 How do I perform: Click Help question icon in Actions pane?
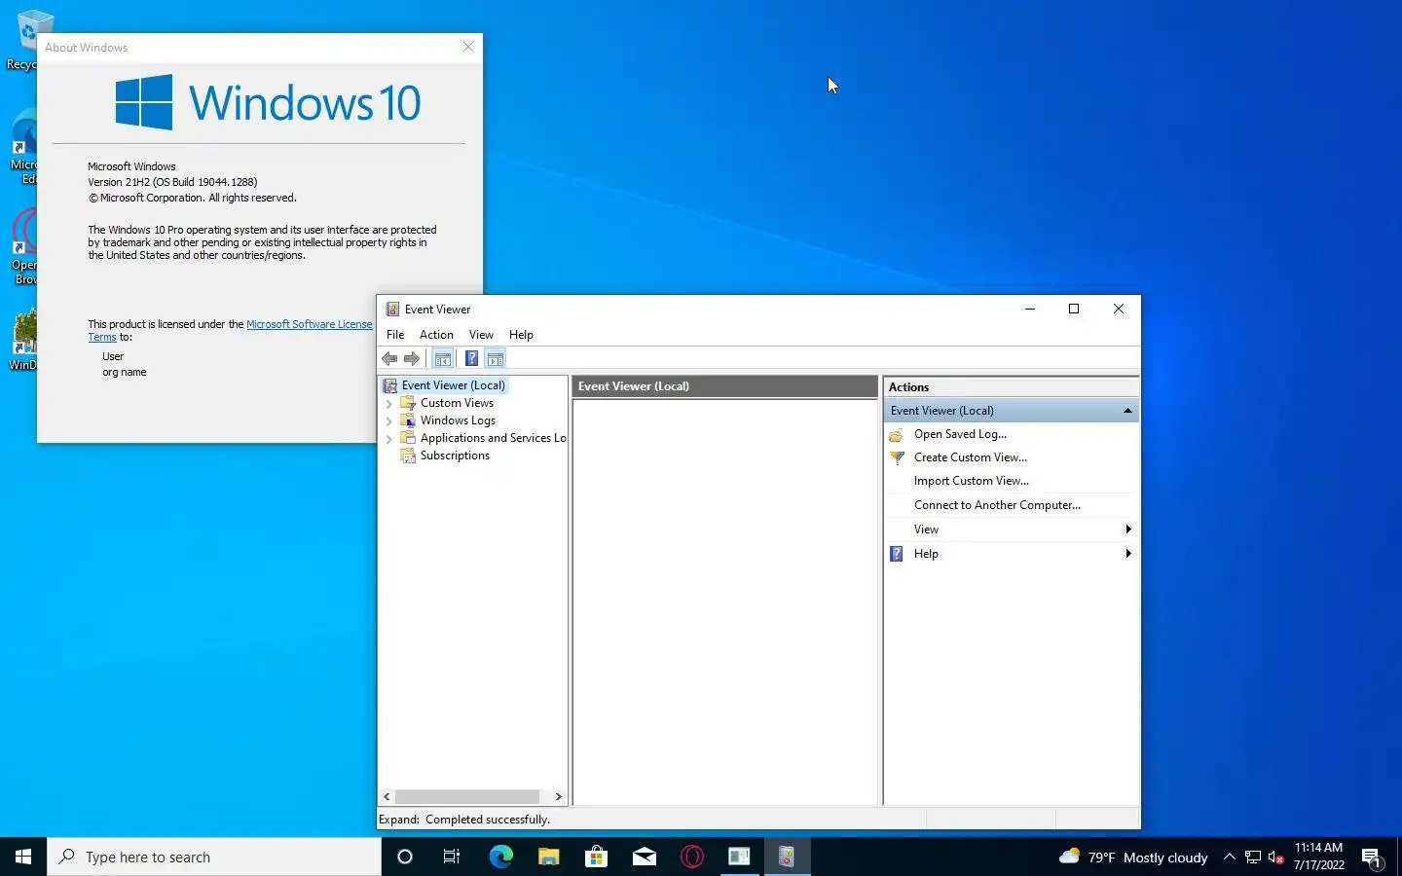(897, 554)
